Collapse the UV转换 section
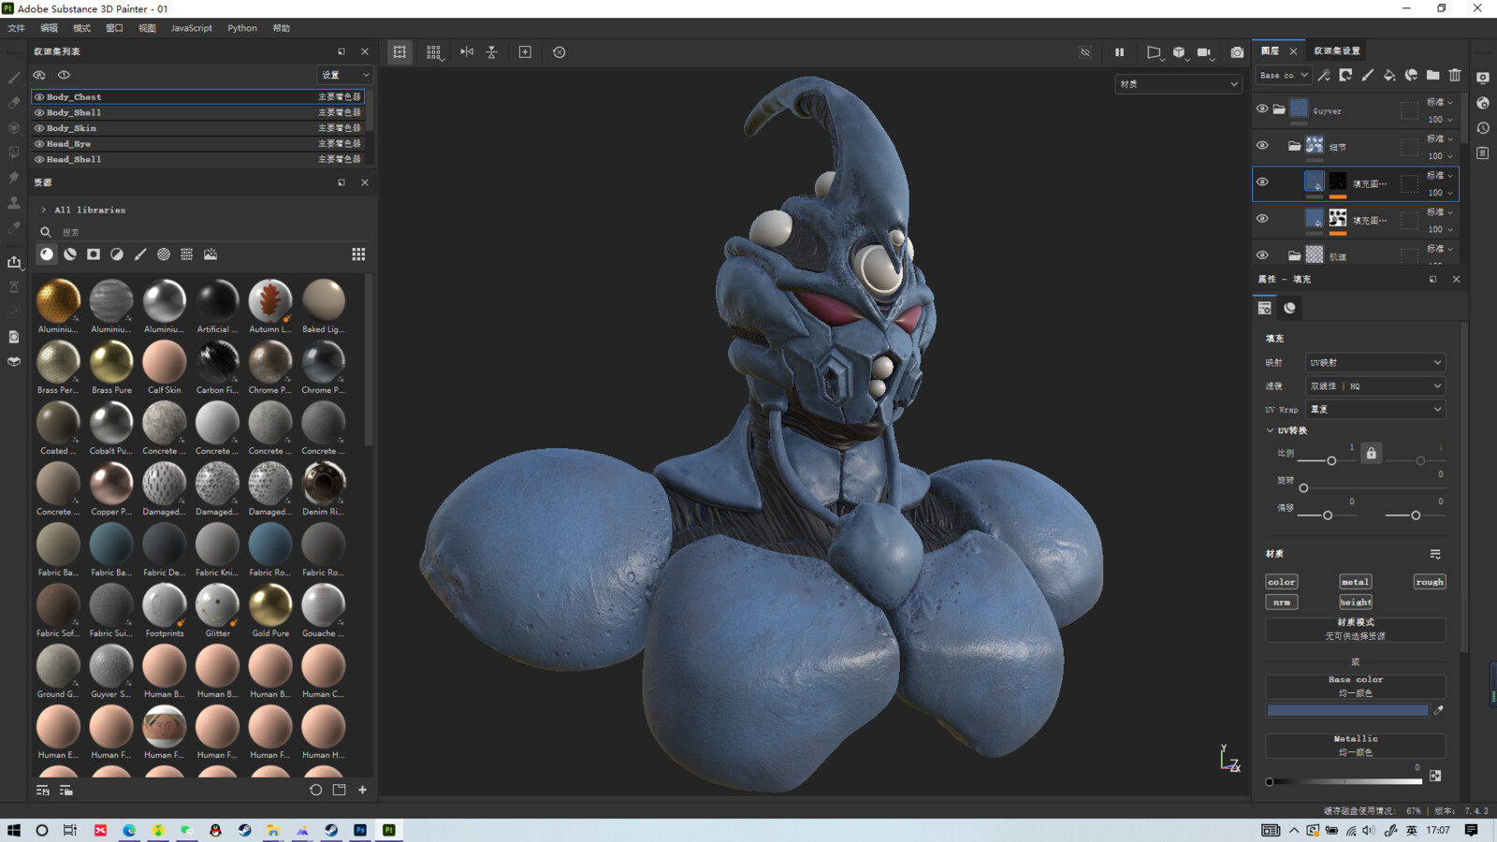The width and height of the screenshot is (1497, 842). click(x=1270, y=430)
